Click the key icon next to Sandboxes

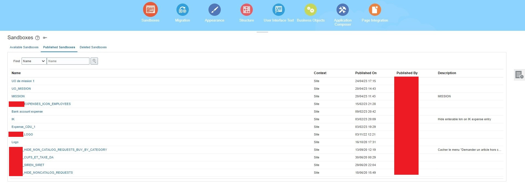(45, 38)
